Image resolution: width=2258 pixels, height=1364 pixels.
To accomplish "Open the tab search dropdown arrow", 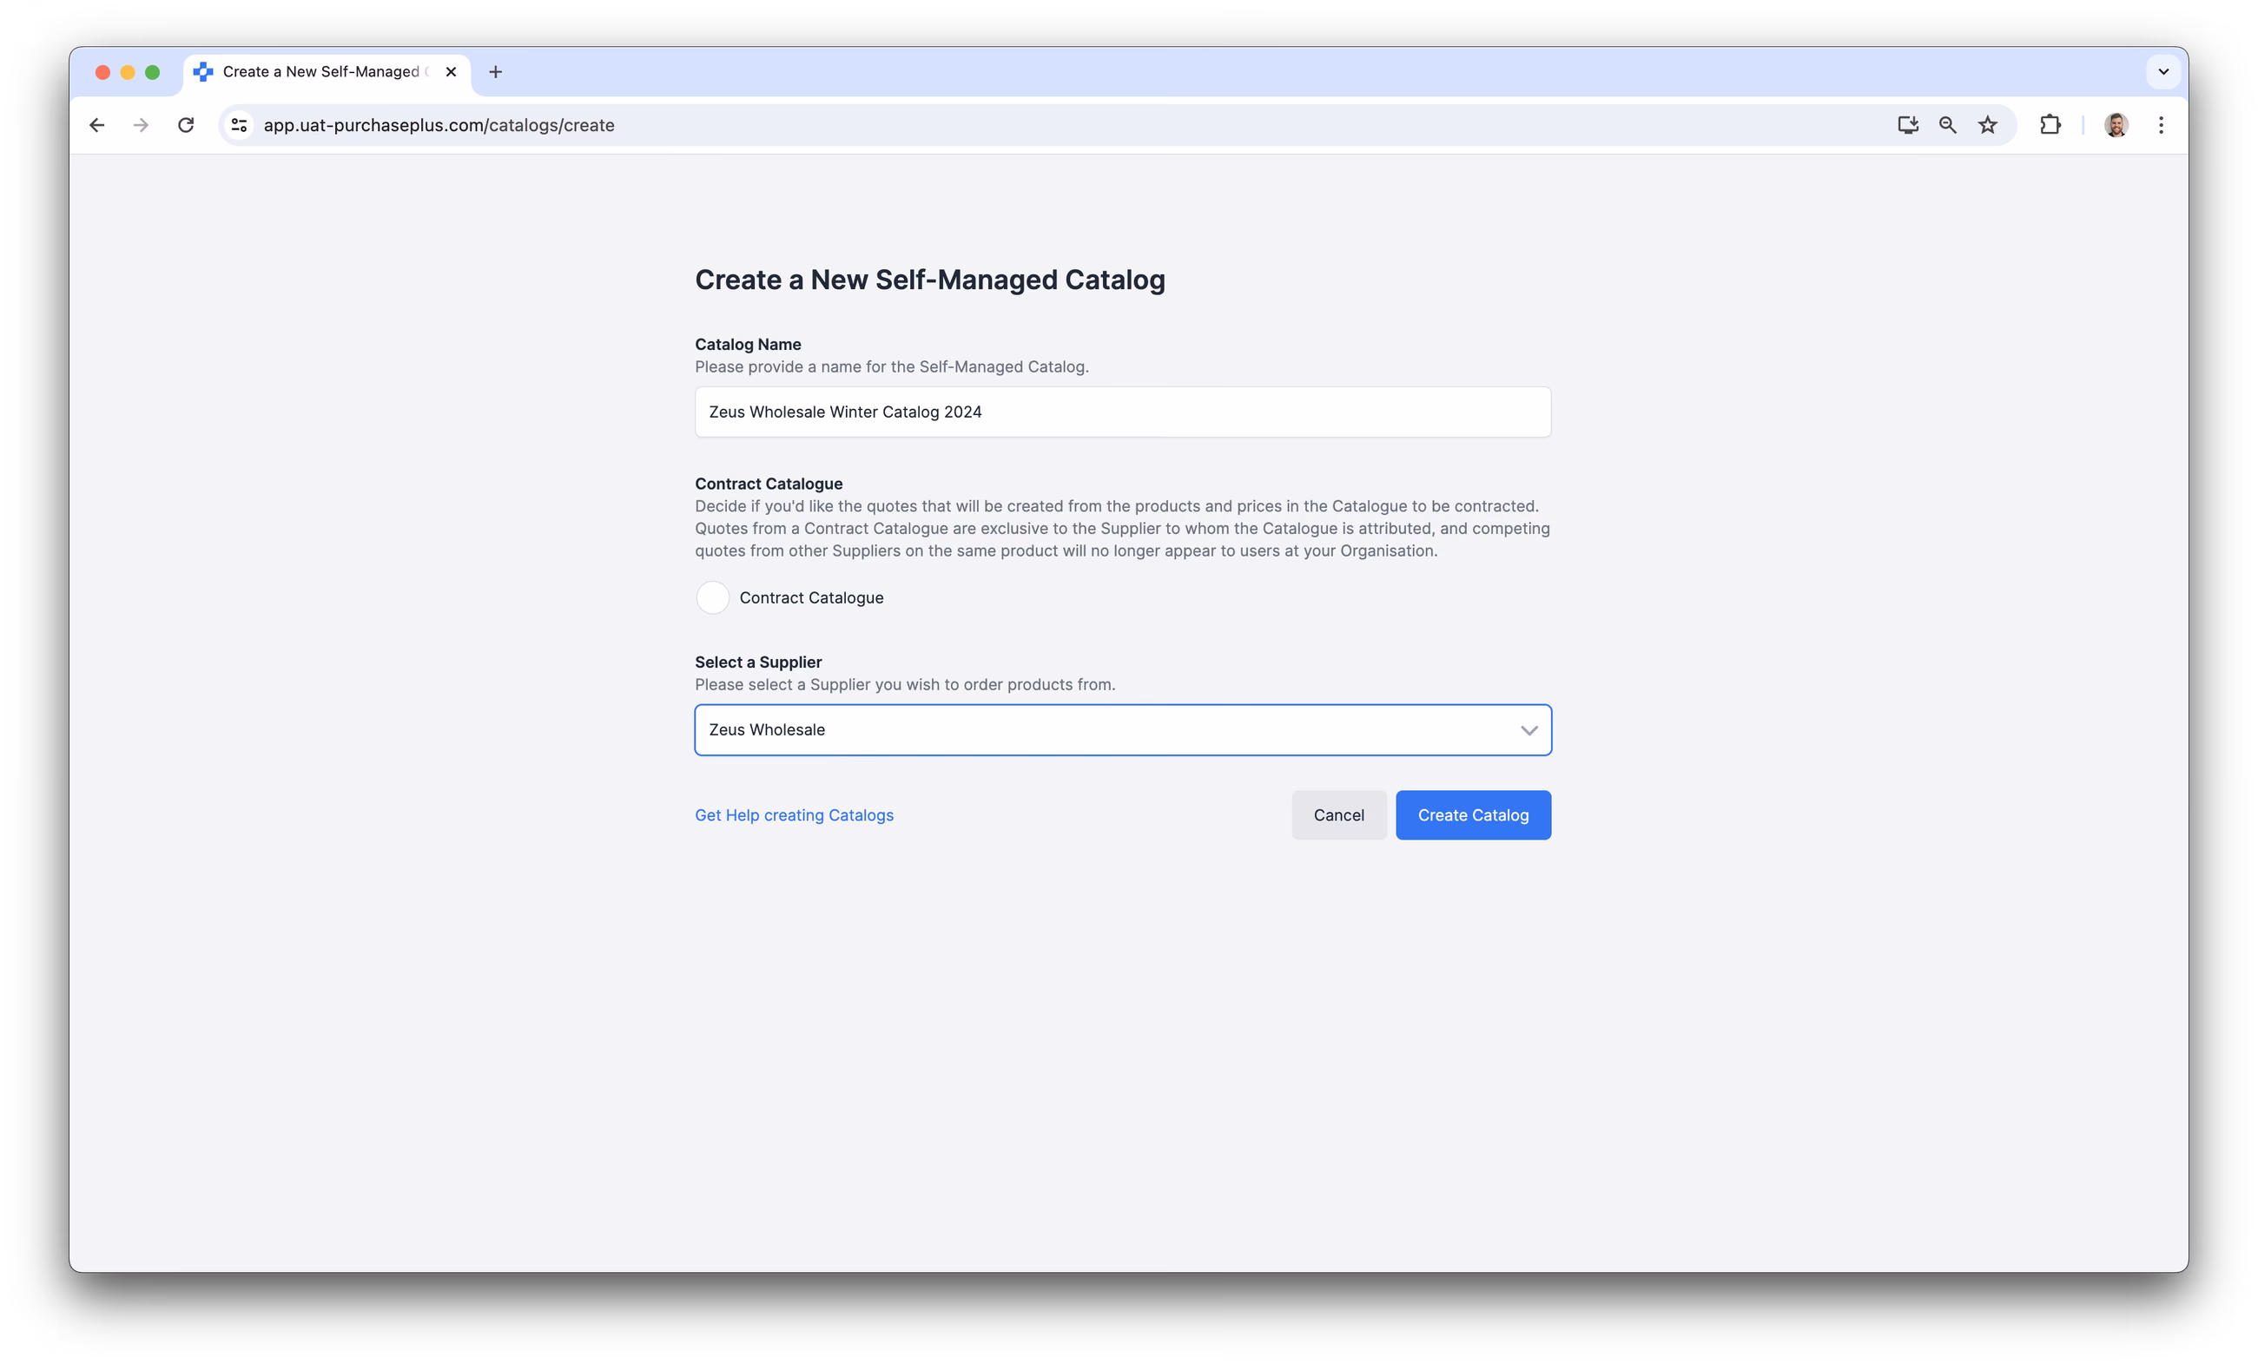I will tap(2162, 71).
